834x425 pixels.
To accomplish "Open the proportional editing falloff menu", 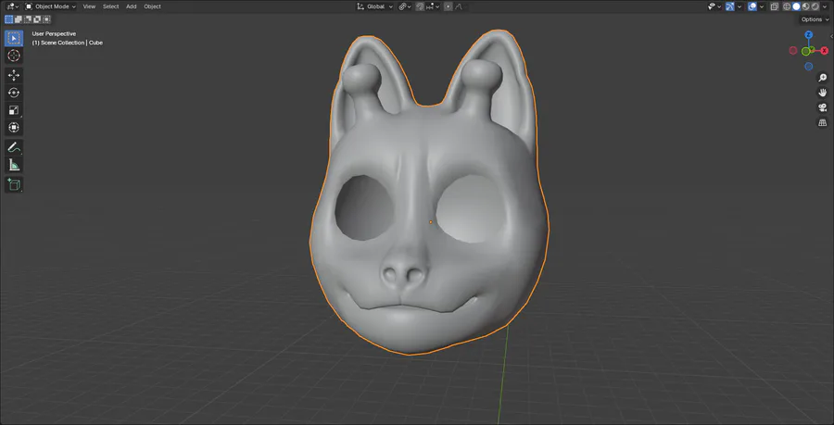I will [459, 6].
